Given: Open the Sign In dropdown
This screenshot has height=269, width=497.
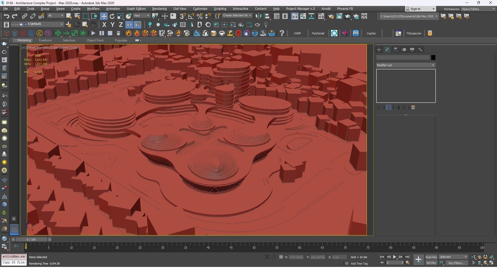Looking at the screenshot, I should pos(420,9).
